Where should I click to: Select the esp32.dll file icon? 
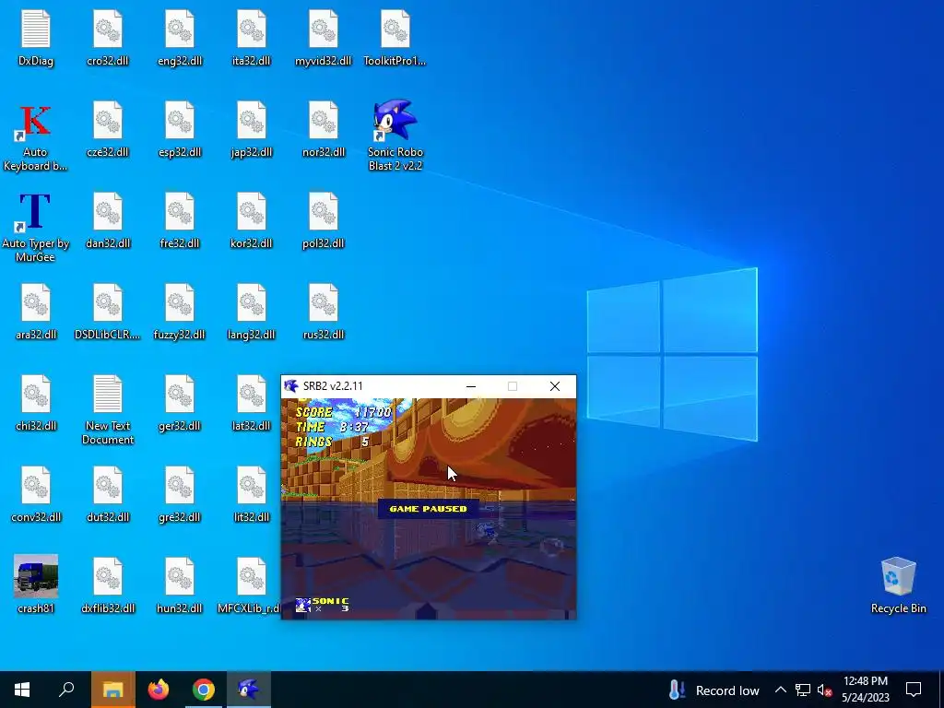point(180,121)
